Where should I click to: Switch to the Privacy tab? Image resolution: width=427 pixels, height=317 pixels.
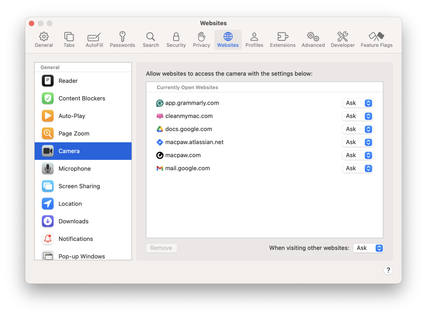[x=201, y=40]
